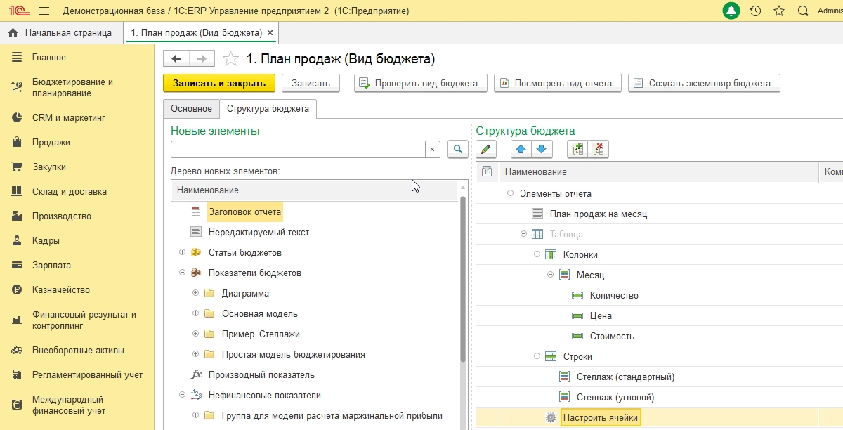The image size is (843, 430).
Task: Collapse the Показатели бюджетов tree node
Action: 182,273
